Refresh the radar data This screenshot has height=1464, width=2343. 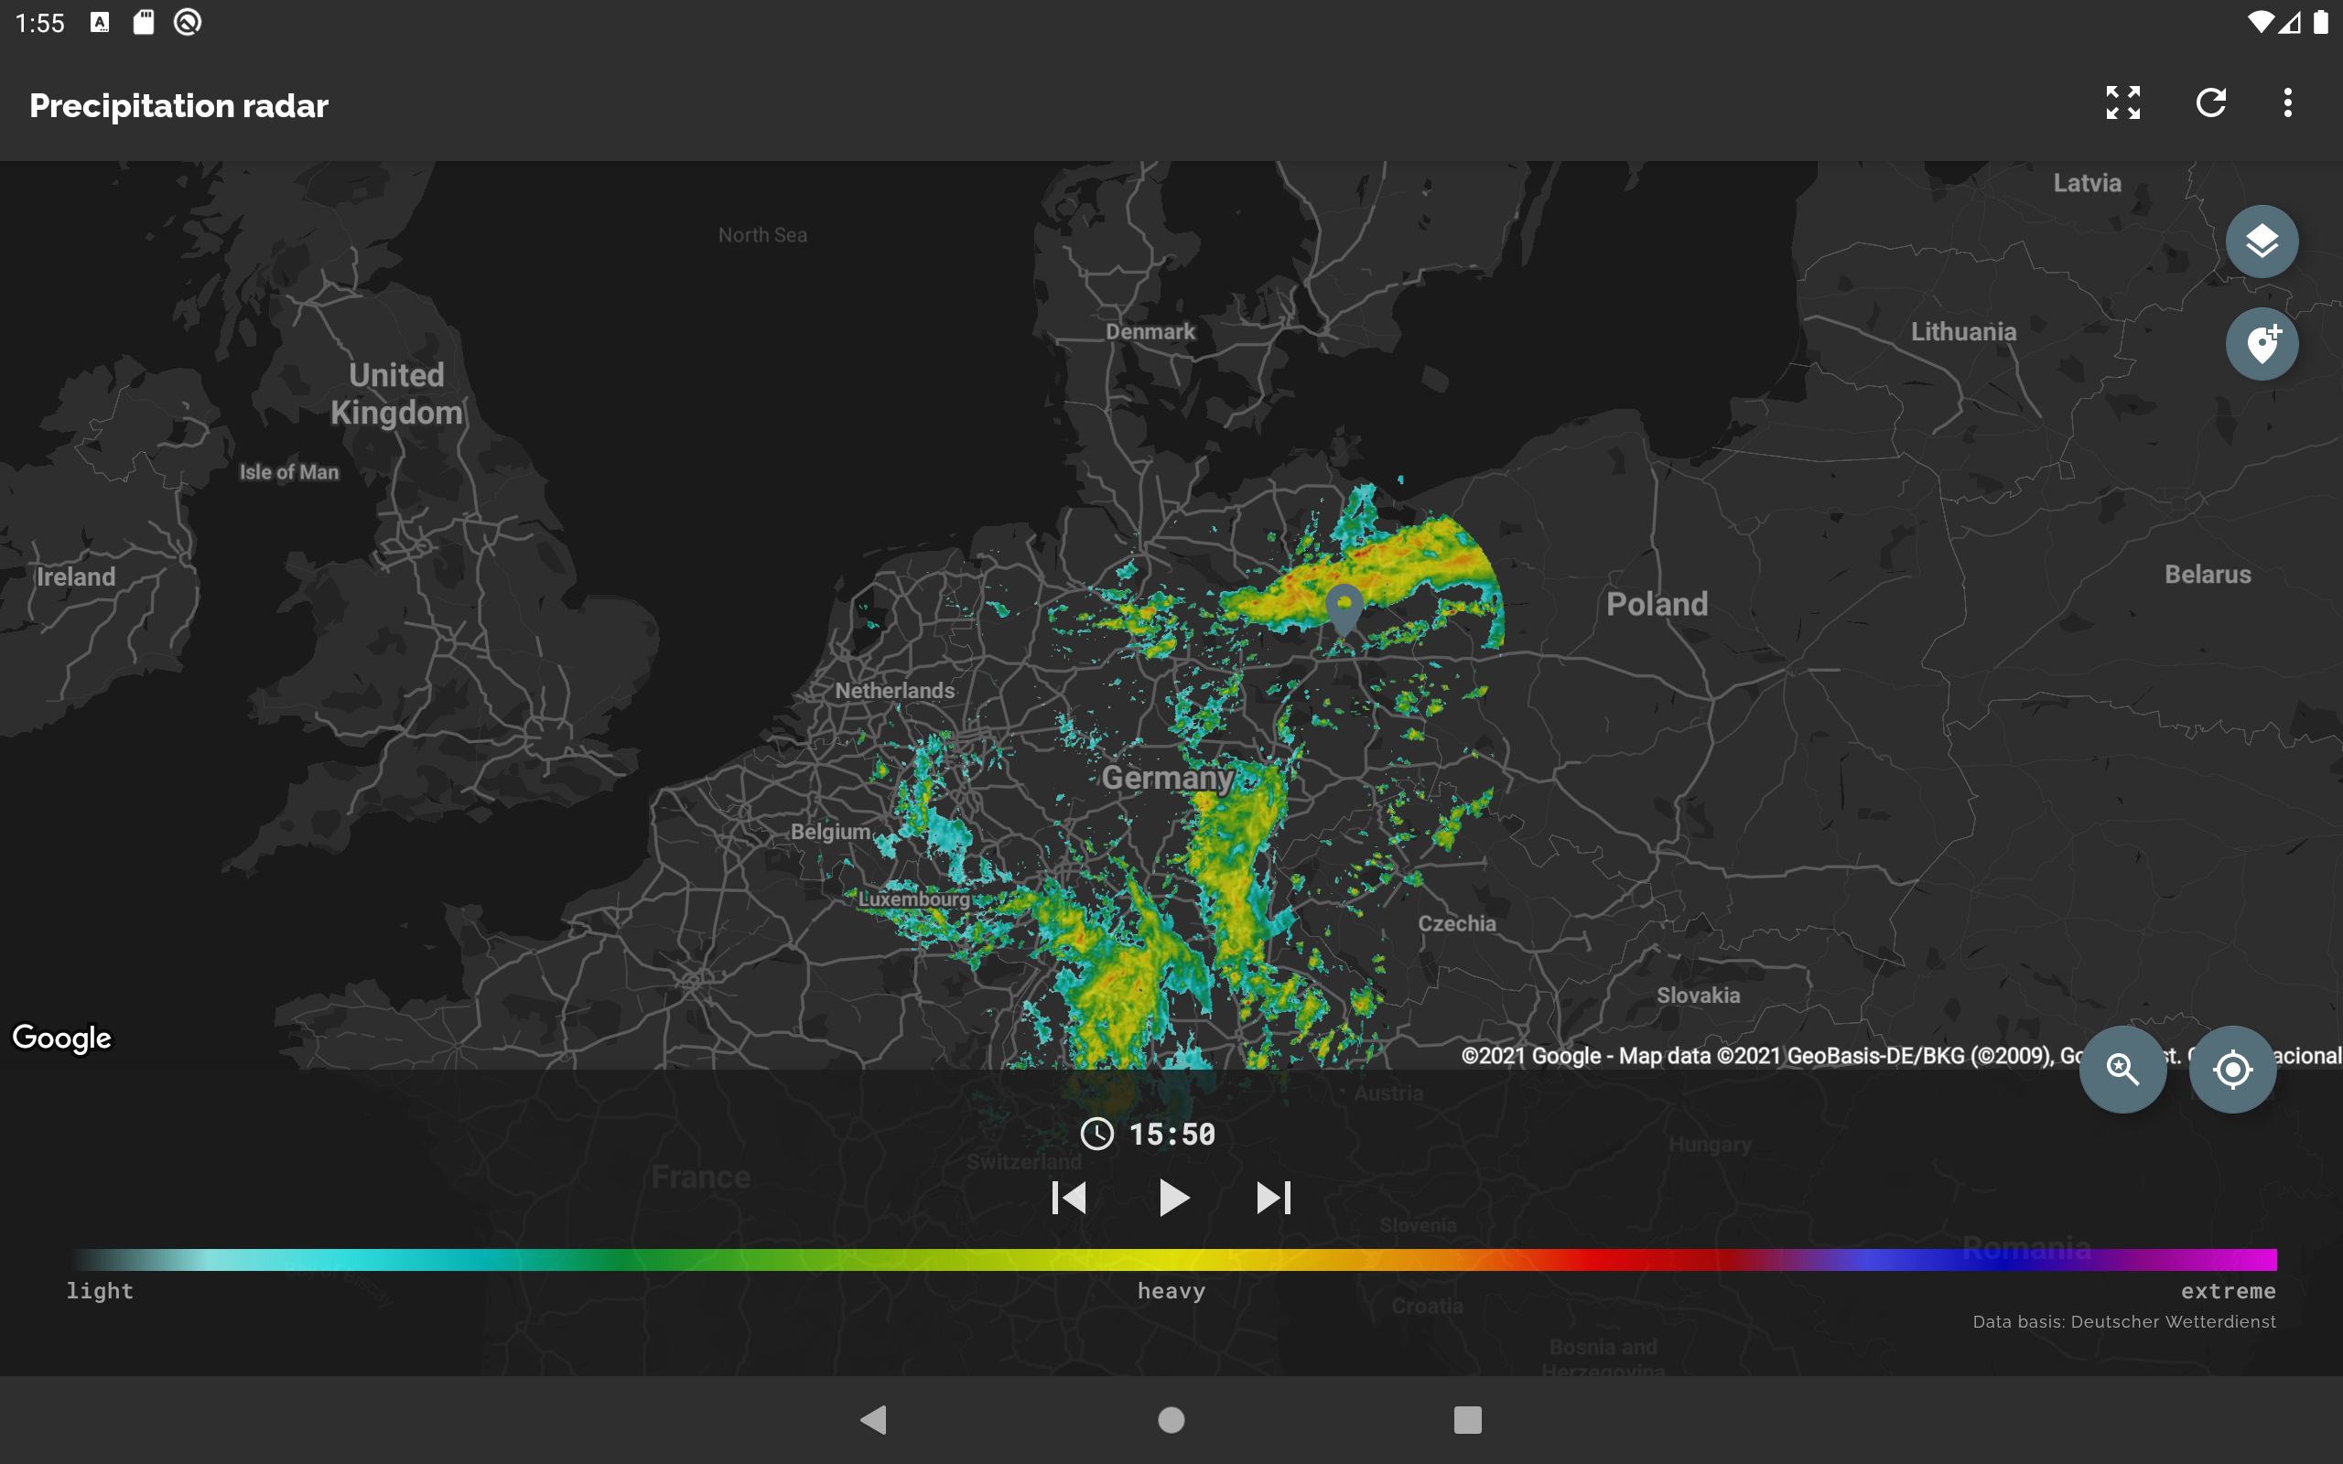(x=2210, y=102)
